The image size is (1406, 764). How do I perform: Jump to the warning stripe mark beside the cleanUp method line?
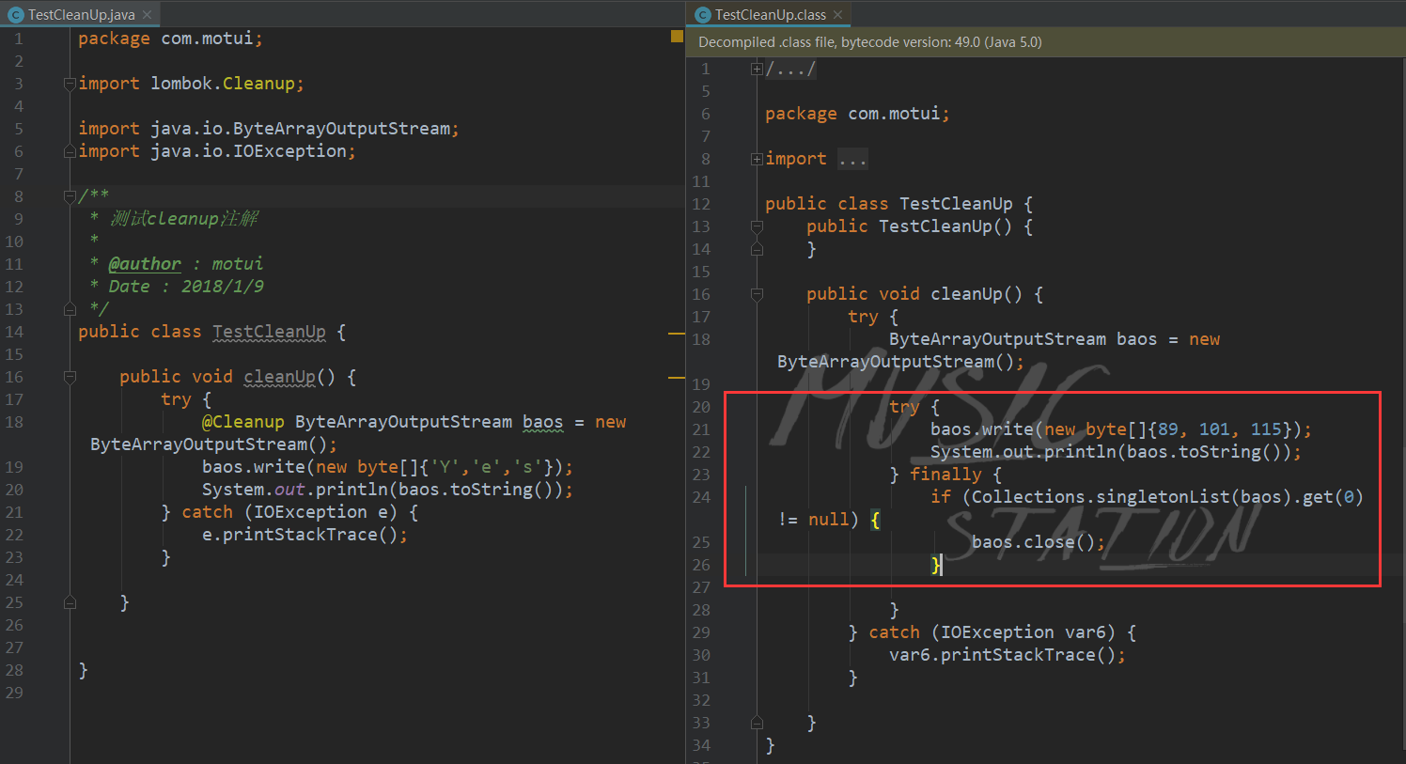(677, 378)
